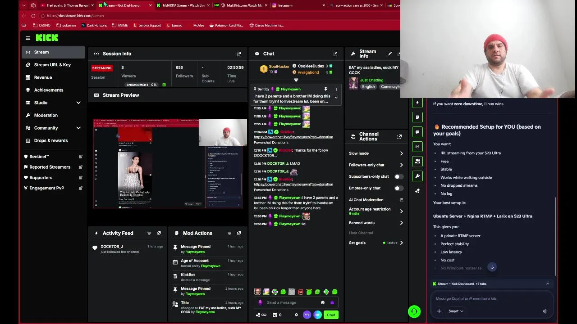Start Copilot voice input

545,311
